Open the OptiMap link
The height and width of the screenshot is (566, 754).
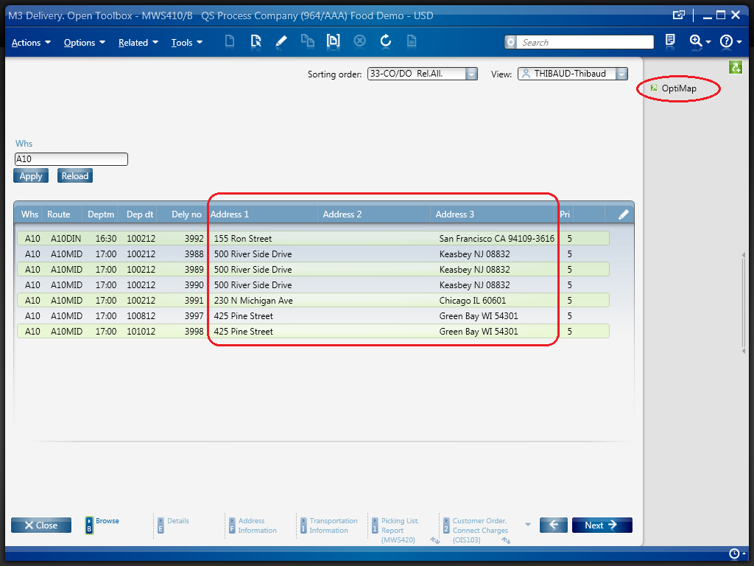click(x=678, y=88)
